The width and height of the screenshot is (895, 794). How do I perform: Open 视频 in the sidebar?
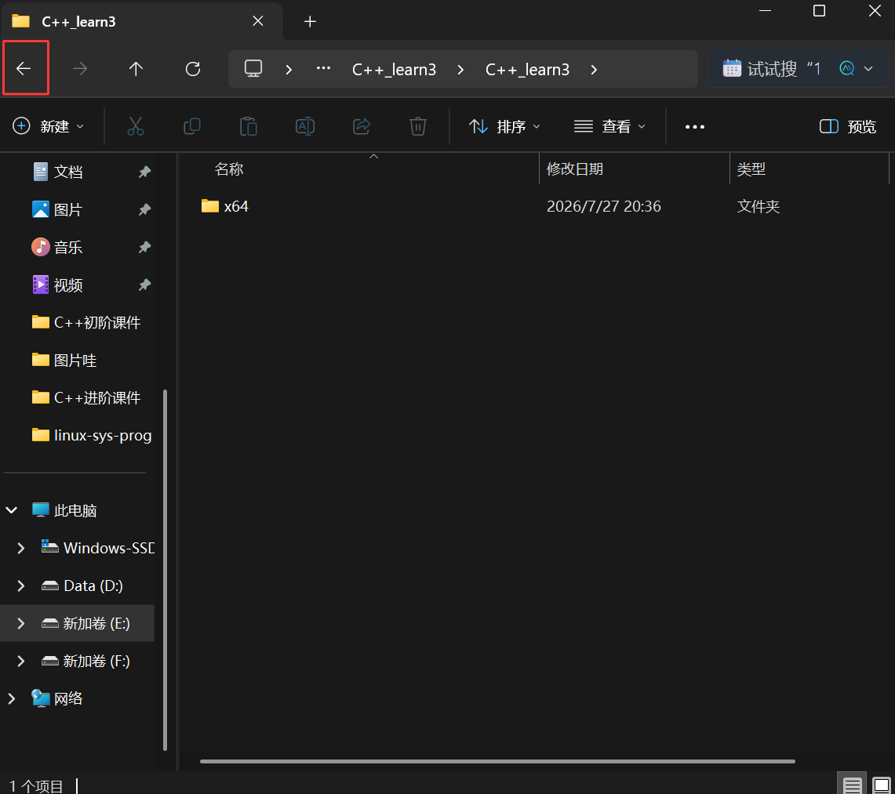(57, 285)
